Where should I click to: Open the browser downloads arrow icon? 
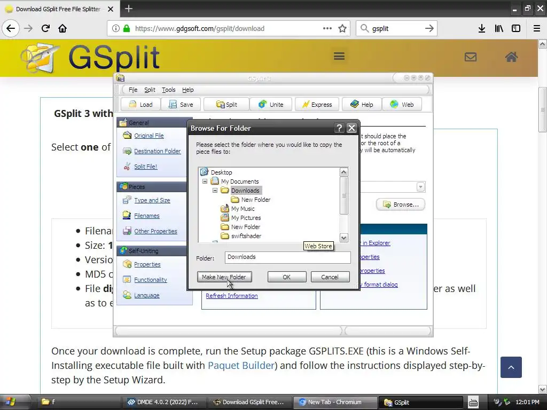(482, 28)
